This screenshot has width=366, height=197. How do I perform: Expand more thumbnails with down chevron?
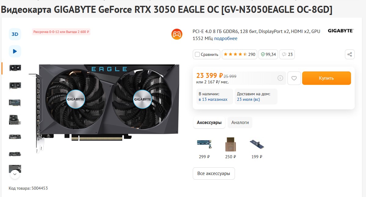[x=15, y=174]
